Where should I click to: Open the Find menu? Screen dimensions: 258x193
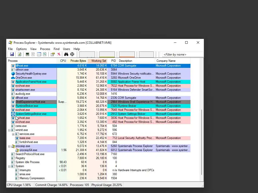pyautogui.click(x=56, y=49)
